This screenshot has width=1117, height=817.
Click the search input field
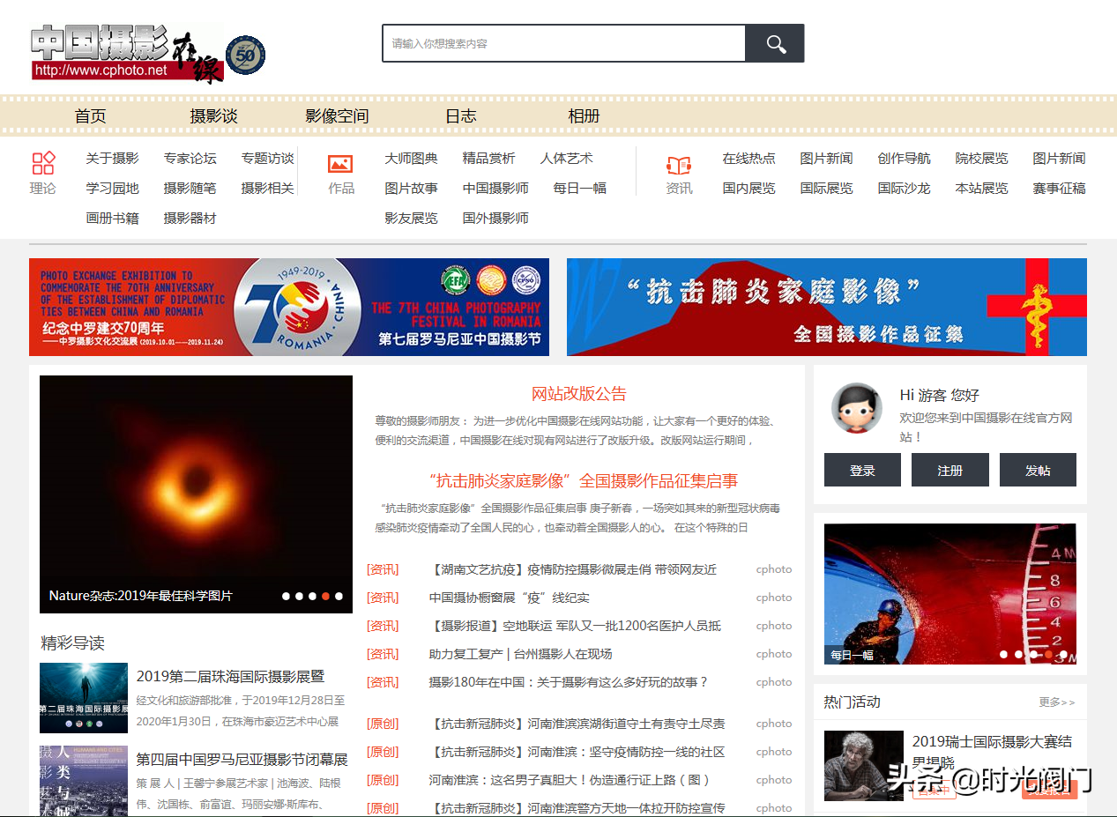[x=564, y=43]
